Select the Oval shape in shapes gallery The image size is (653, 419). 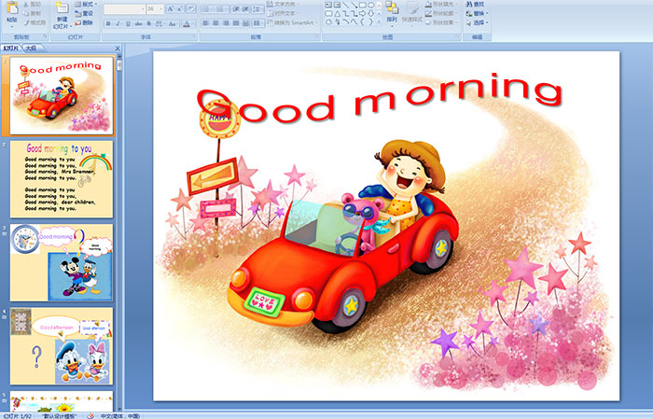tap(370, 5)
